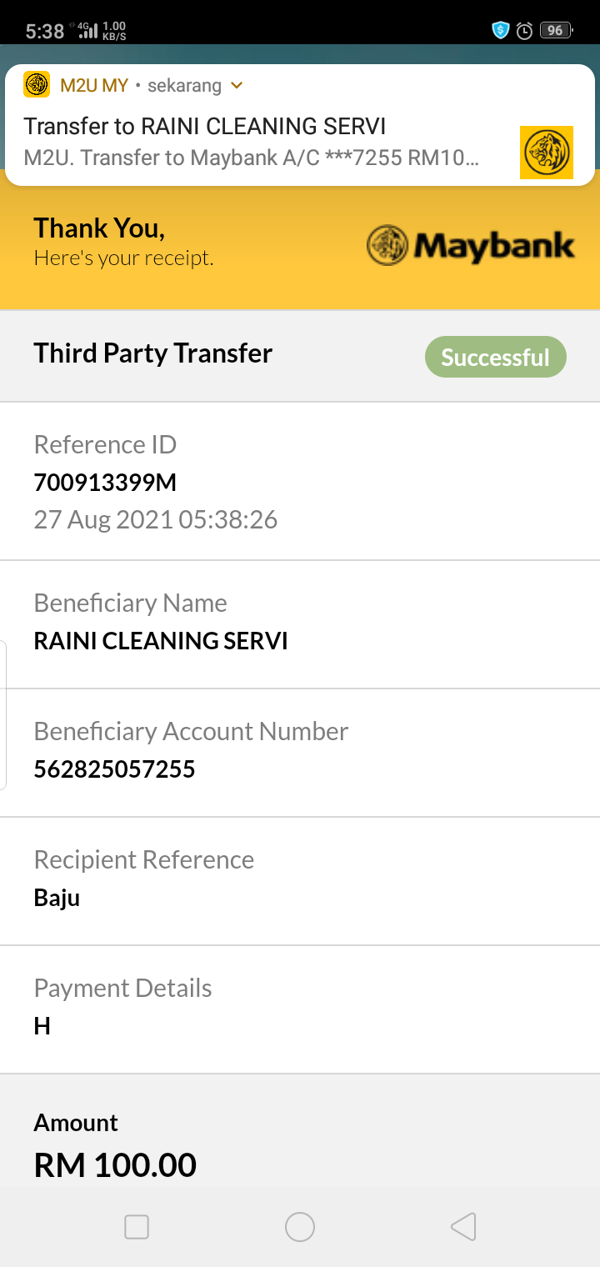The height and width of the screenshot is (1267, 600).
Task: Tap the RM 100.00 amount
Action: [115, 1165]
